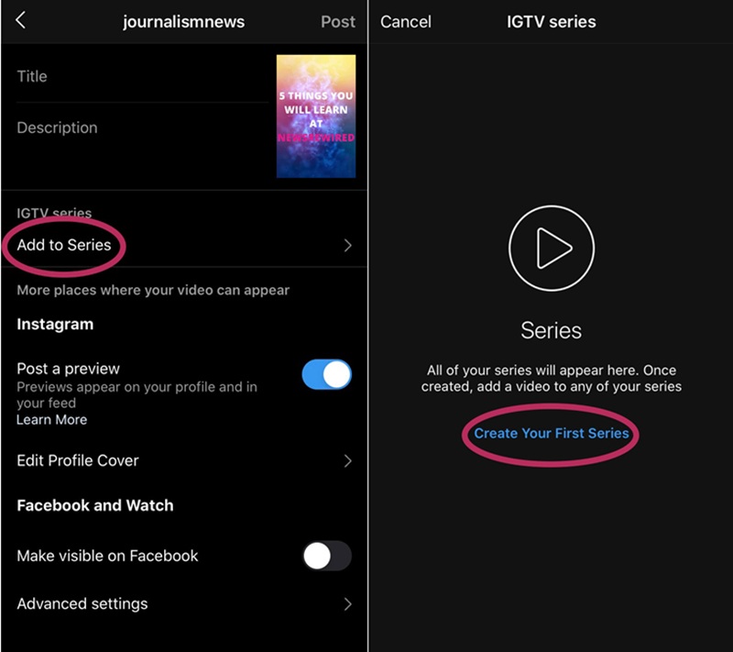The image size is (733, 652).
Task: Open Edit Profile Cover chevron
Action: coord(347,461)
